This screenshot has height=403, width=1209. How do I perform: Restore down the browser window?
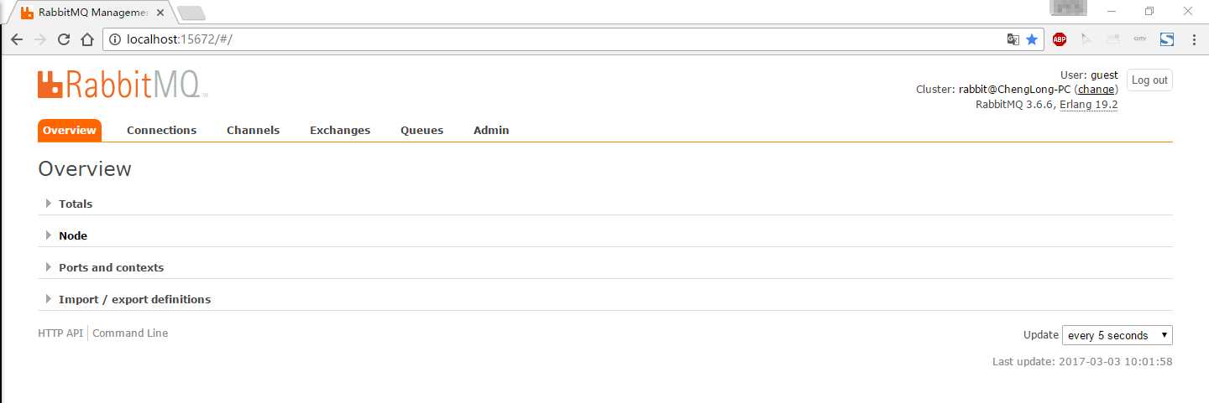[1149, 11]
